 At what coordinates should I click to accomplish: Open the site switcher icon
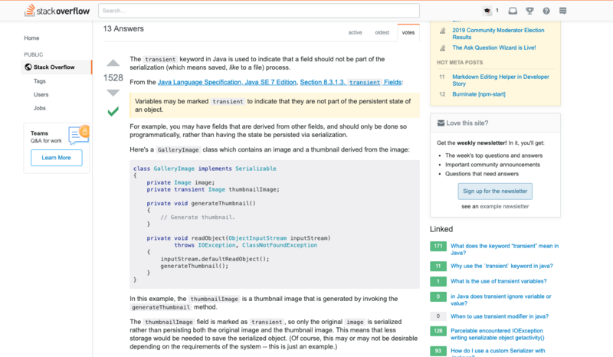click(x=563, y=11)
